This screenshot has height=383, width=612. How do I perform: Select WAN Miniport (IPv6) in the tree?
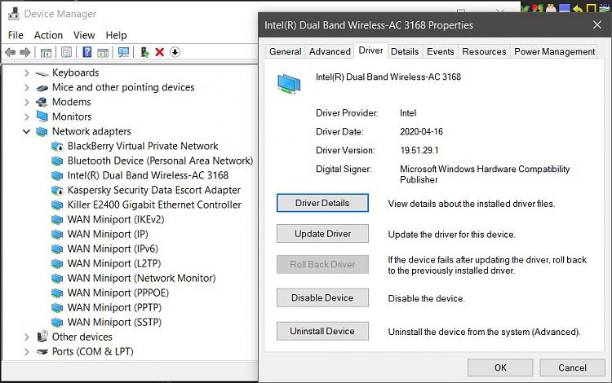pos(113,249)
